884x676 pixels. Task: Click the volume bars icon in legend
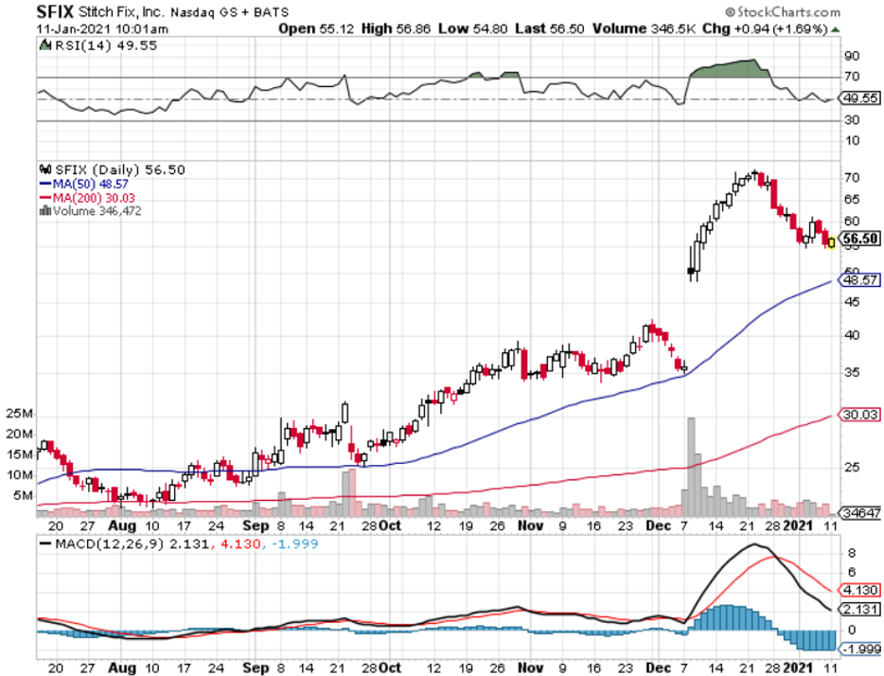point(45,211)
